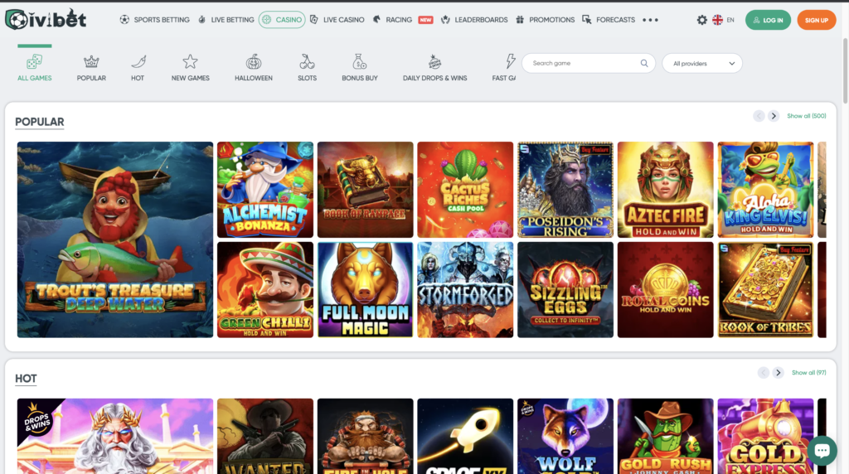Go to next Popular games page

(x=774, y=116)
